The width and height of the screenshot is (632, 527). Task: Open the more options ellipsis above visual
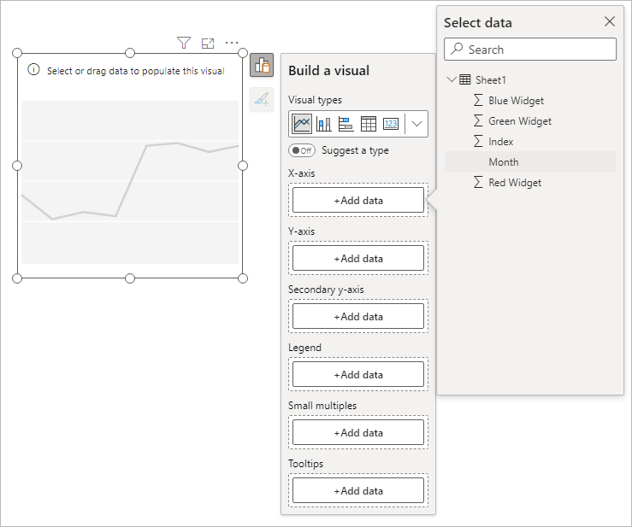[232, 42]
